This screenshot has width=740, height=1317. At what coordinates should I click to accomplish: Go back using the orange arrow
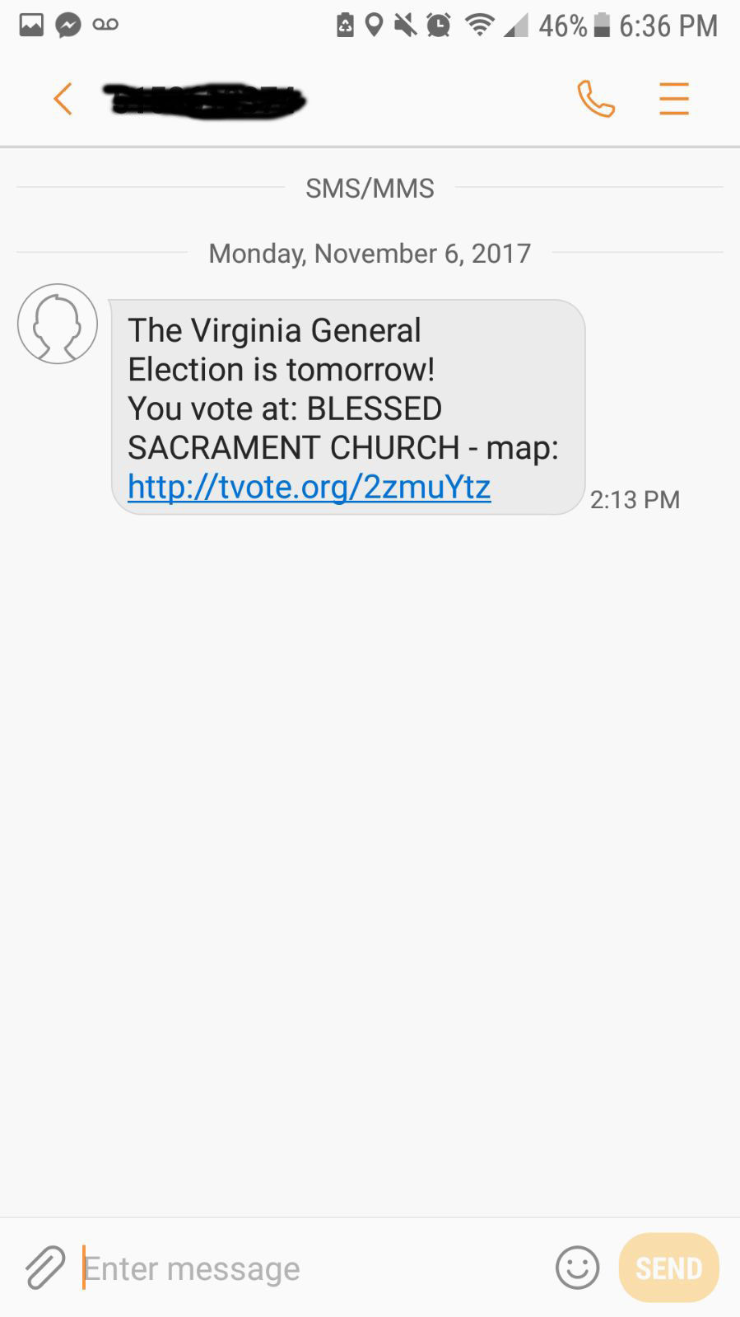point(63,100)
